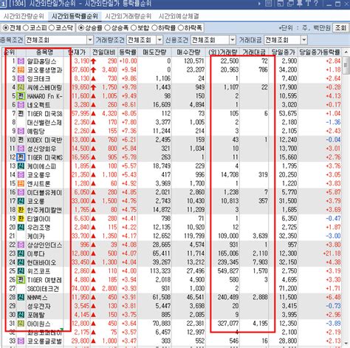Click the 조회 search button
The height and width of the screenshot is (348, 350).
tap(340, 28)
